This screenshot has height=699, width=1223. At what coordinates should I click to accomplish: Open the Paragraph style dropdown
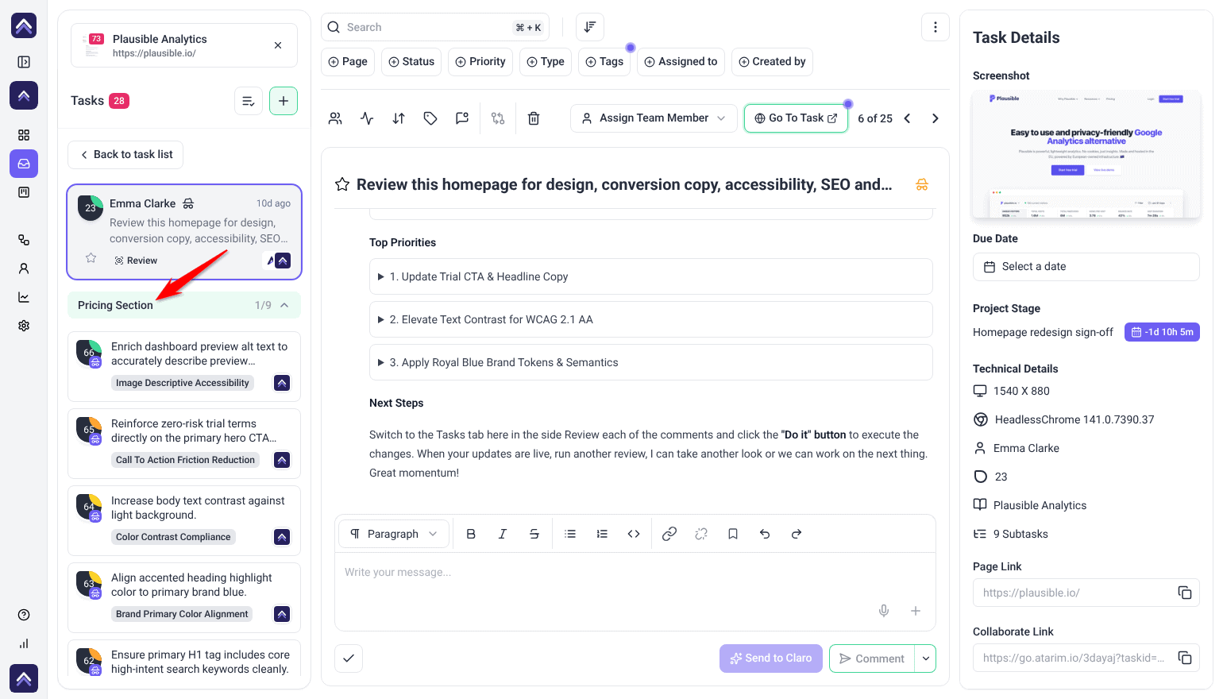pos(394,534)
